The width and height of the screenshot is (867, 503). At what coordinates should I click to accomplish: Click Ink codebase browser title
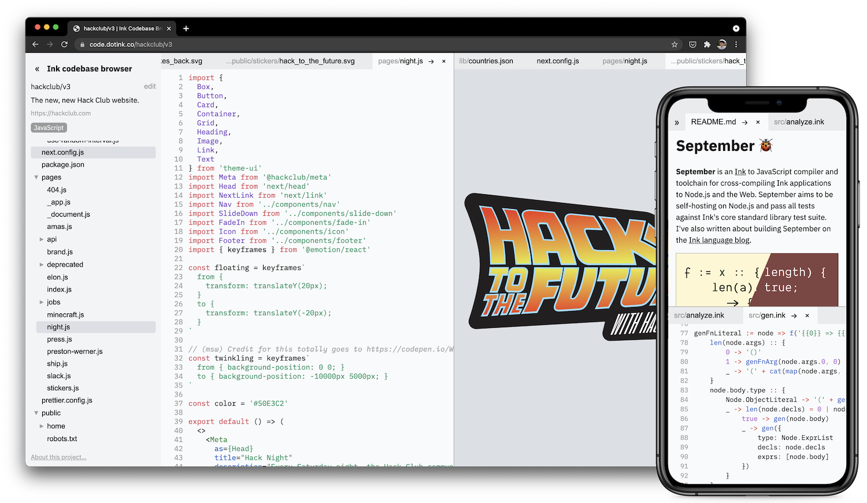pyautogui.click(x=90, y=69)
